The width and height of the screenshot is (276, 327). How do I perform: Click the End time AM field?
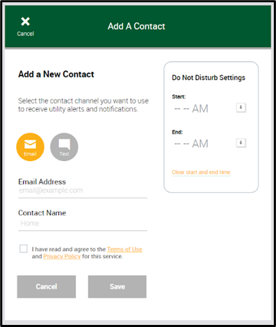[191, 144]
